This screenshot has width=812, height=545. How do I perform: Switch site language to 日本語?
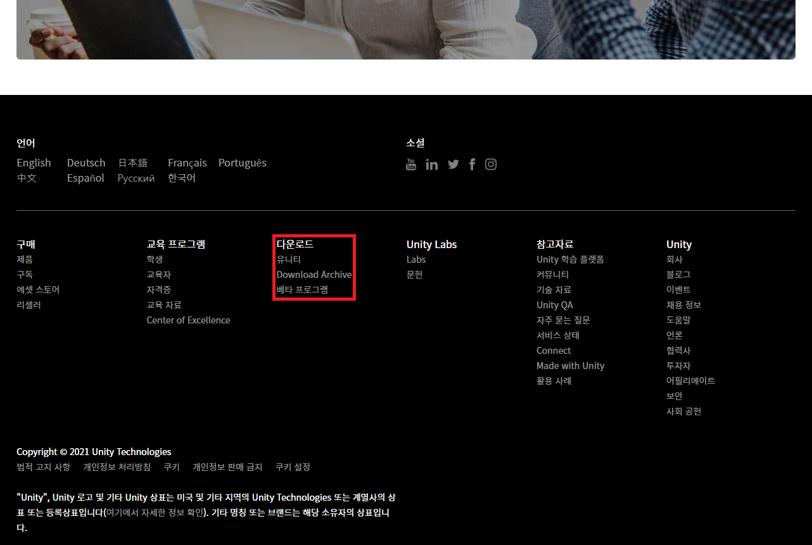[x=132, y=163]
